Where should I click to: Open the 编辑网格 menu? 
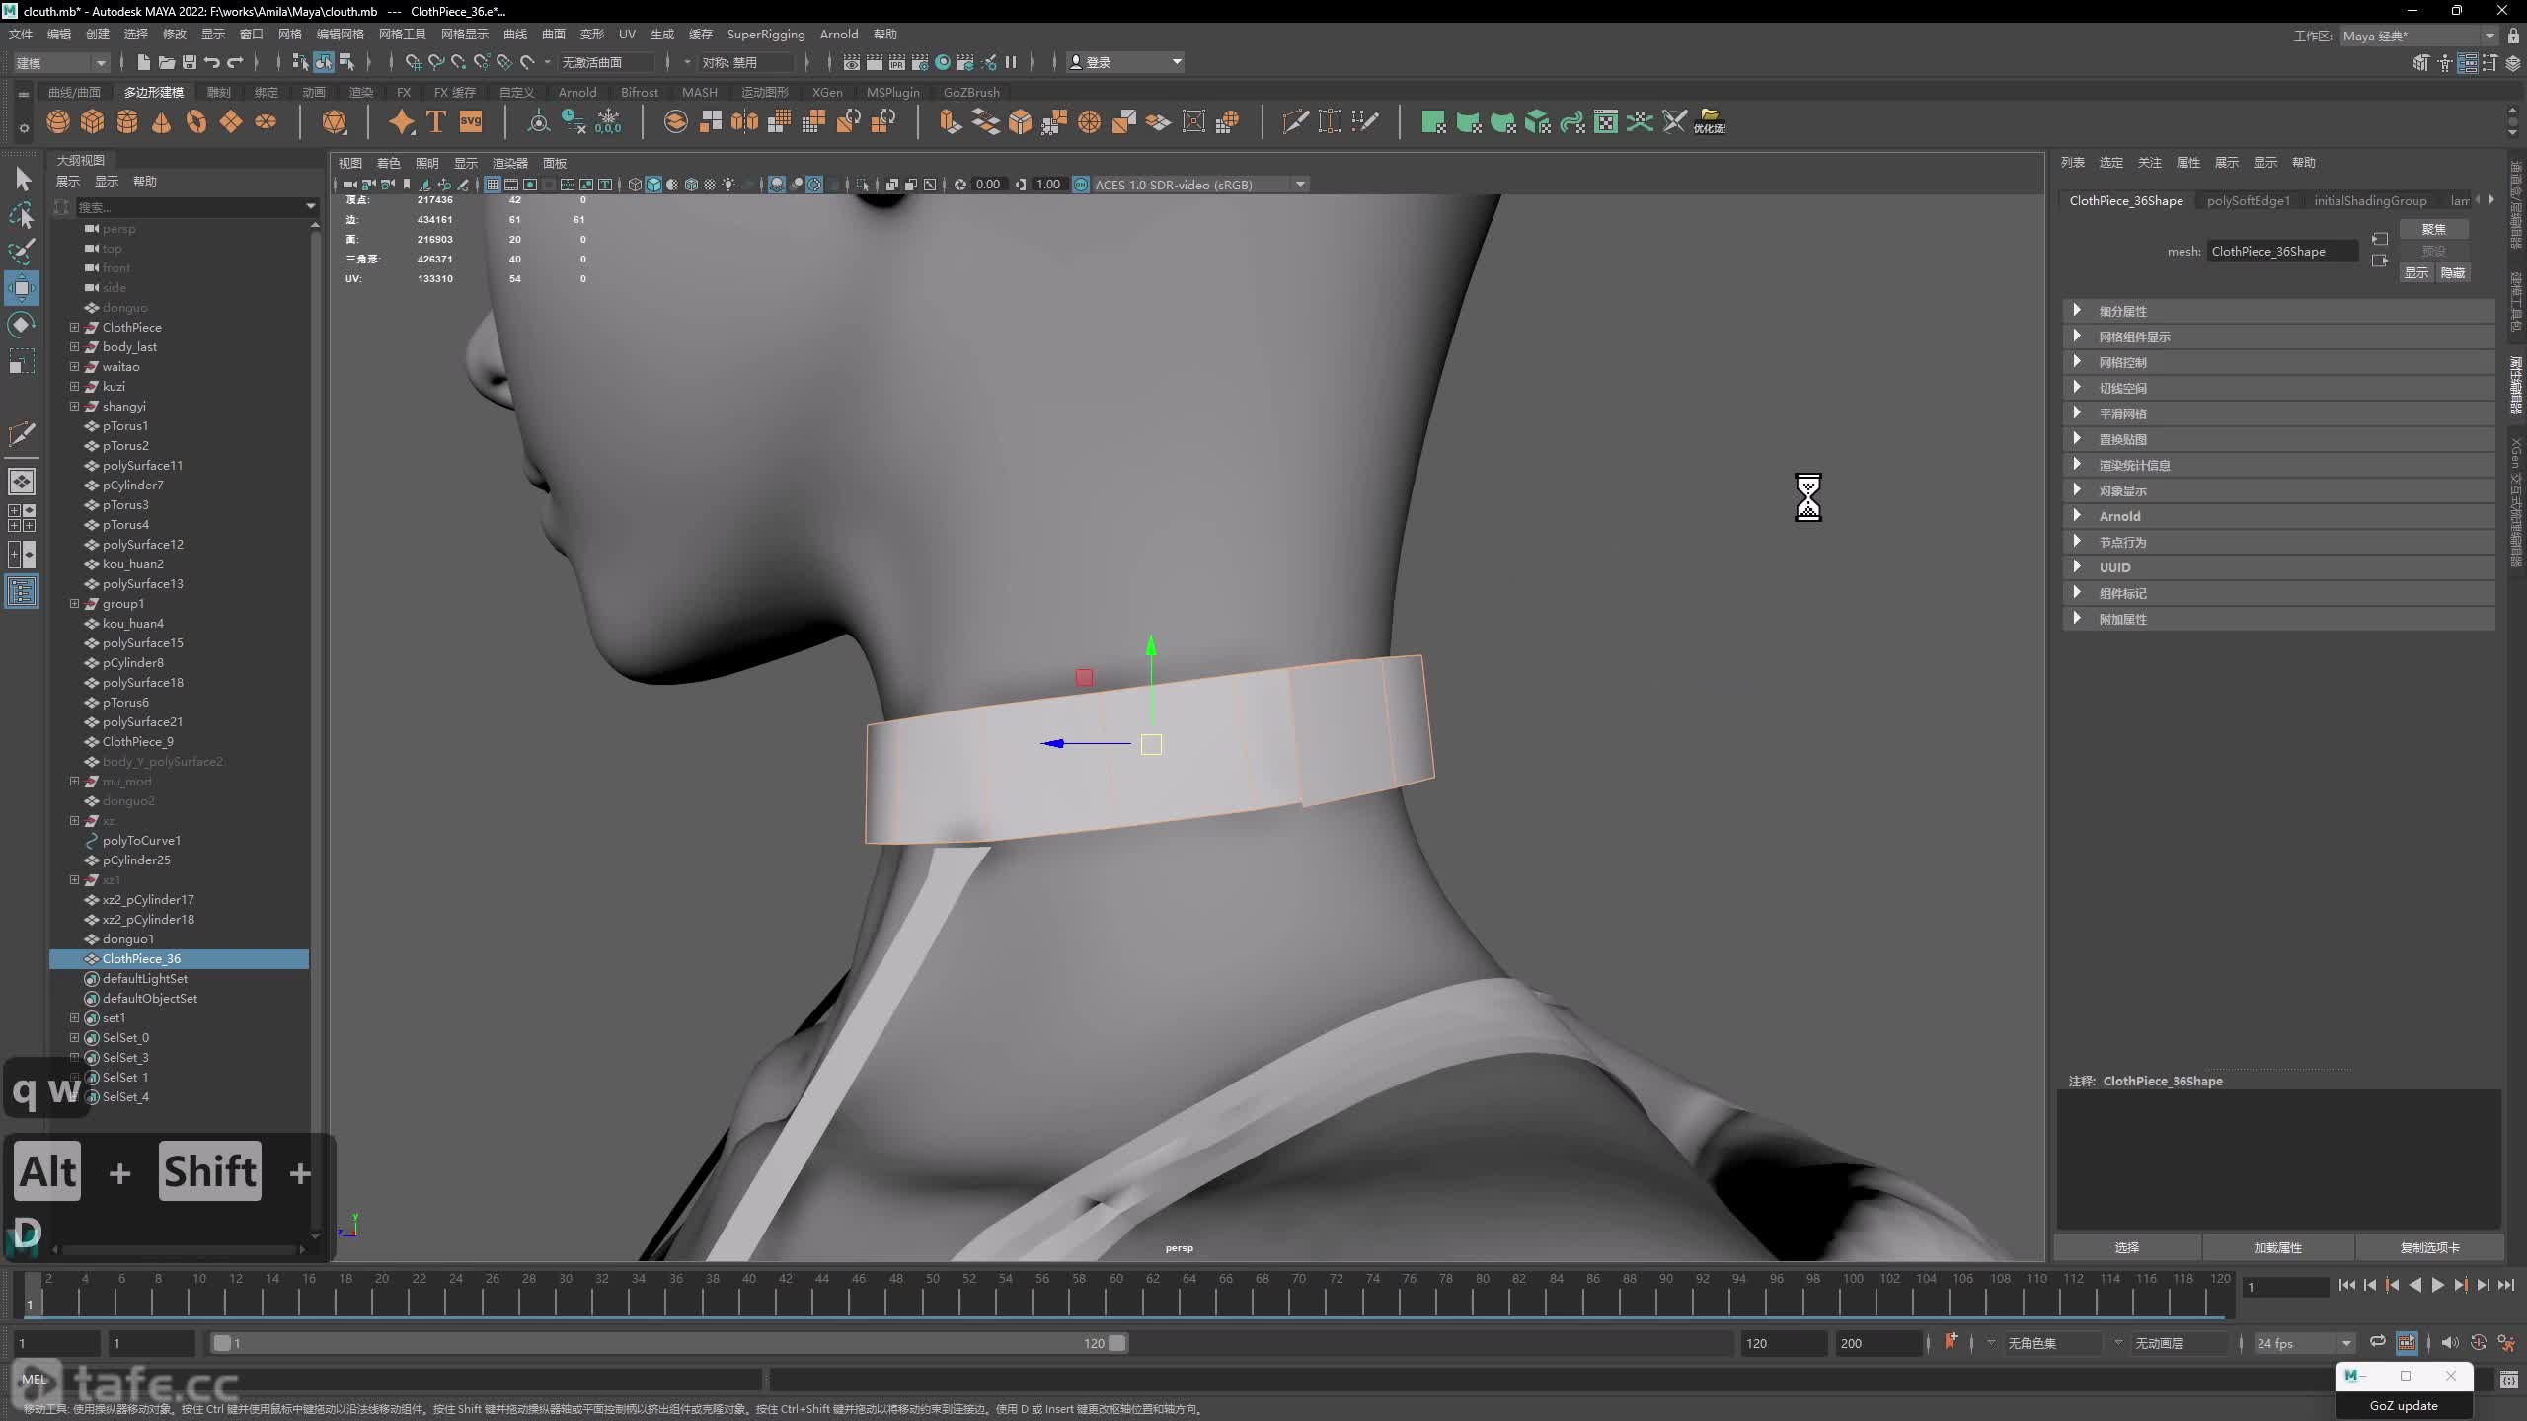340,34
